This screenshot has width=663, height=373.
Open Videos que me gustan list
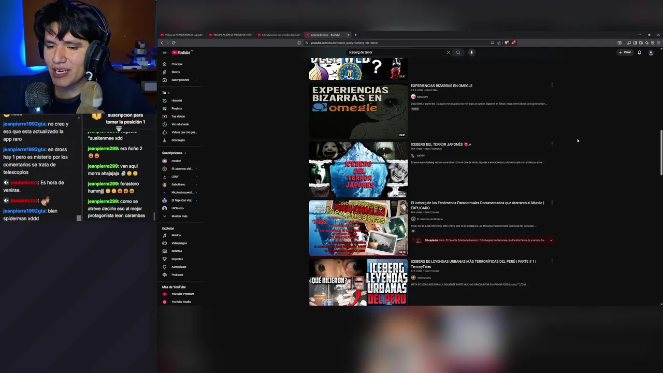pos(179,132)
